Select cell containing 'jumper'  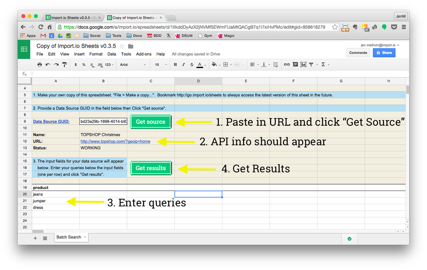[56, 201]
